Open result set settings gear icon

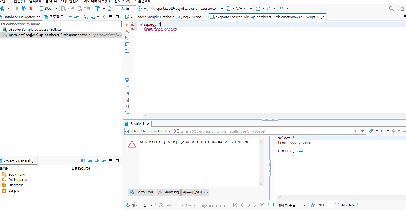[x=313, y=205]
